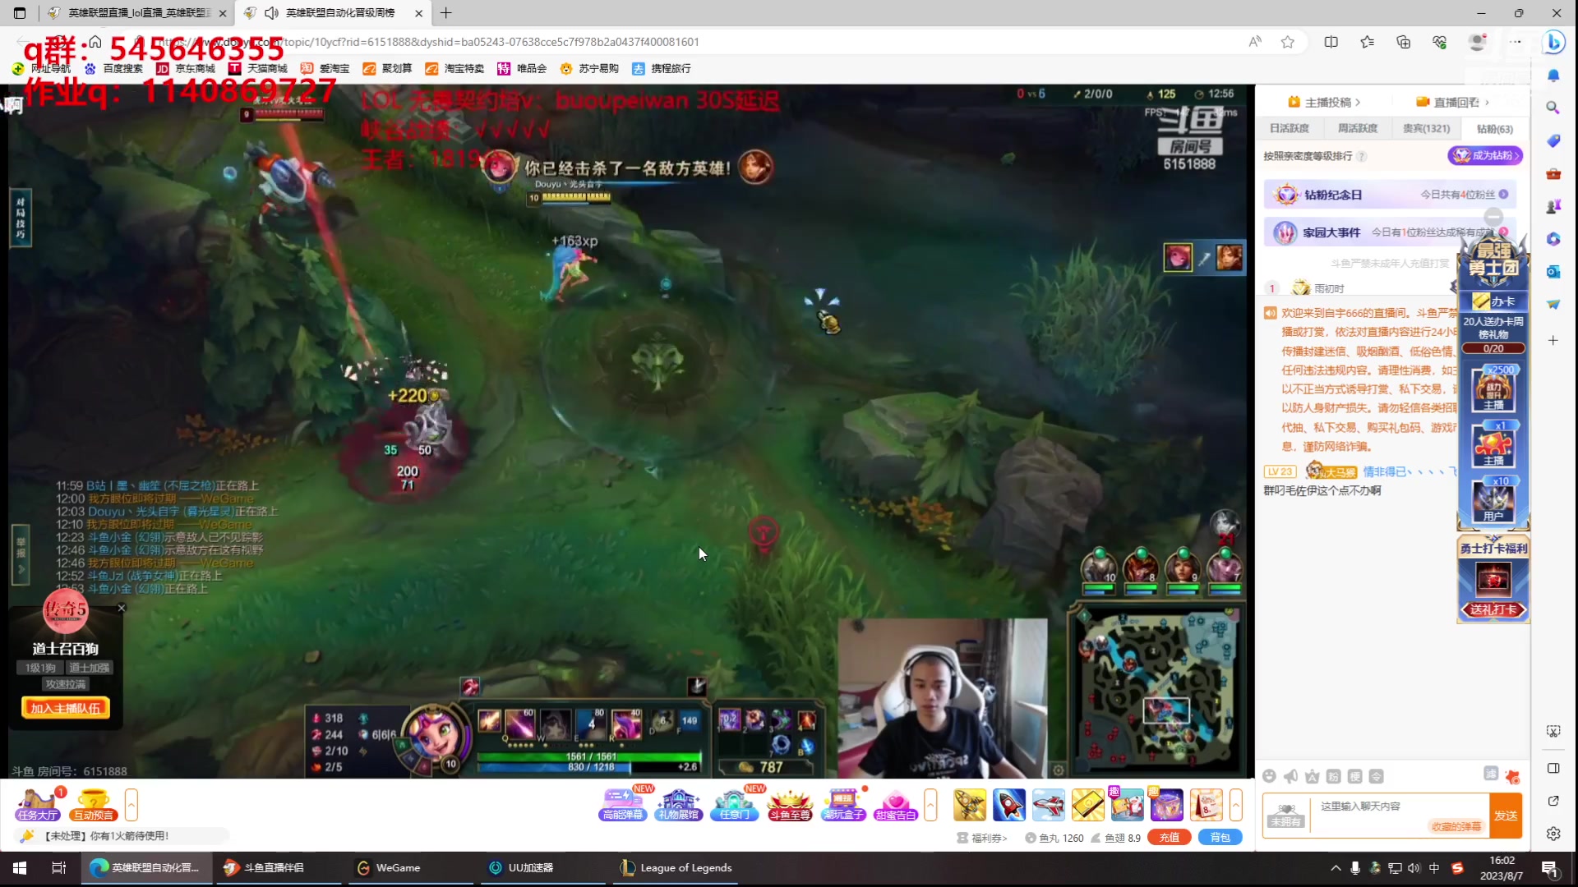
Task: Open the 滤 chat filter icon
Action: tap(1491, 774)
